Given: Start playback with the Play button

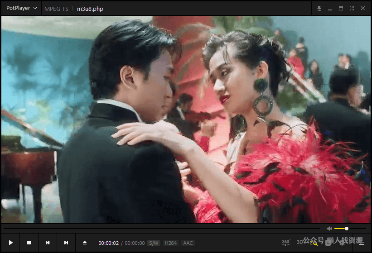Looking at the screenshot, I should pos(11,243).
